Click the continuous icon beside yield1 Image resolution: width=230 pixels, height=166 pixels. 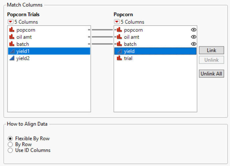pyautogui.click(x=12, y=51)
